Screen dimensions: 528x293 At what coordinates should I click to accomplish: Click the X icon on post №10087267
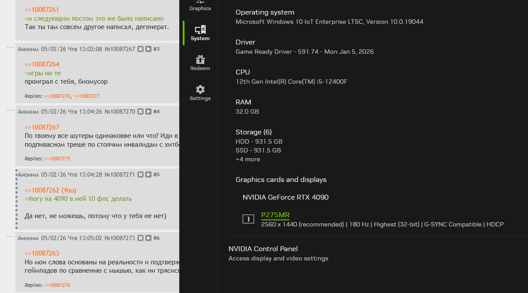point(140,49)
